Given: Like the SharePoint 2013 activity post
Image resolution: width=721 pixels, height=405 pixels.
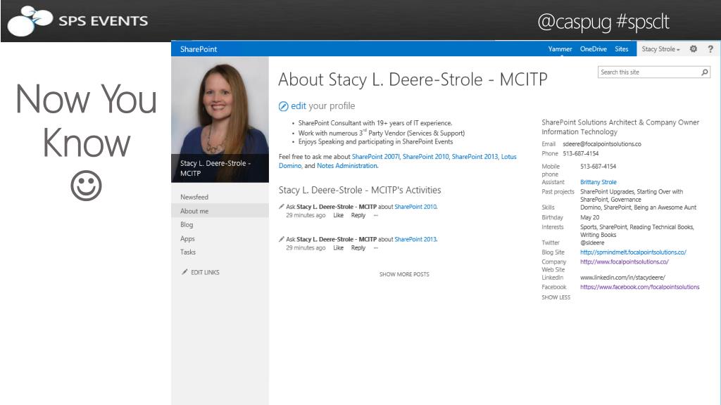Looking at the screenshot, I should (339, 248).
